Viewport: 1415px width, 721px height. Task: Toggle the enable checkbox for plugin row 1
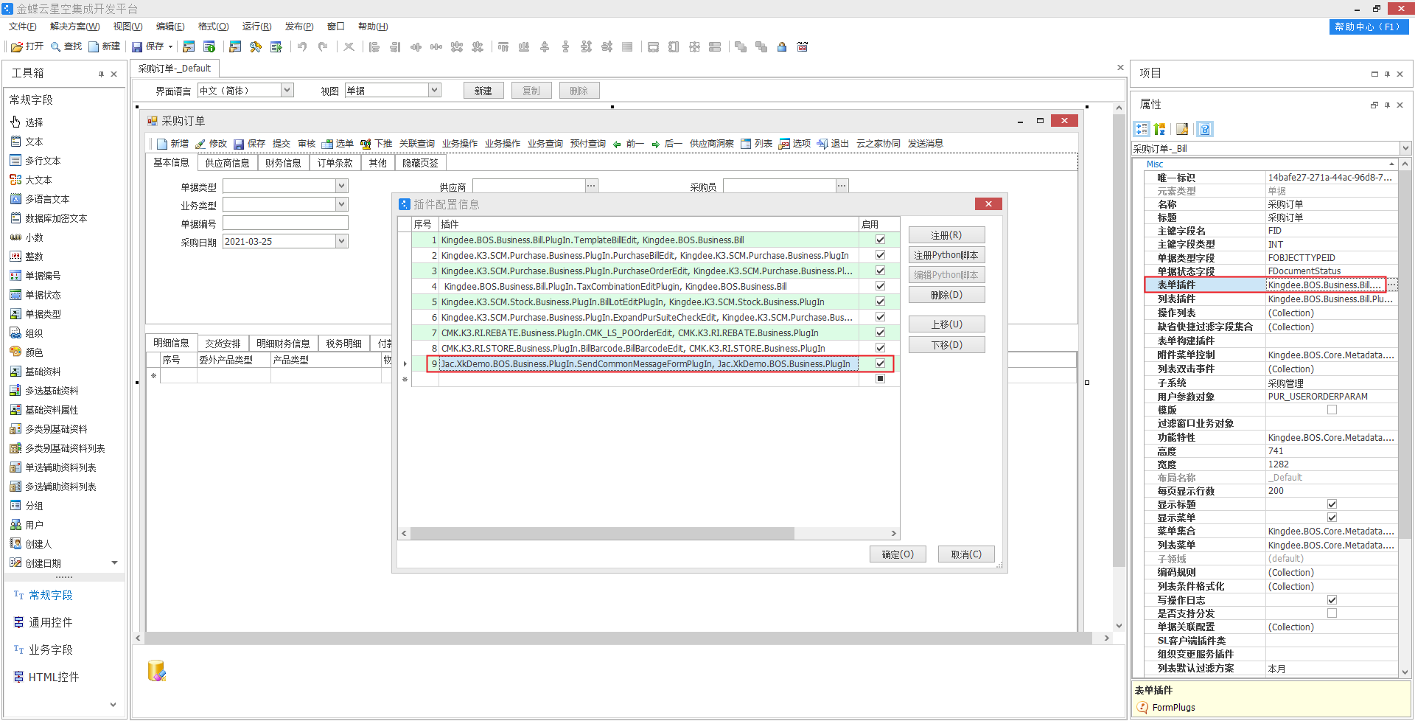tap(880, 240)
